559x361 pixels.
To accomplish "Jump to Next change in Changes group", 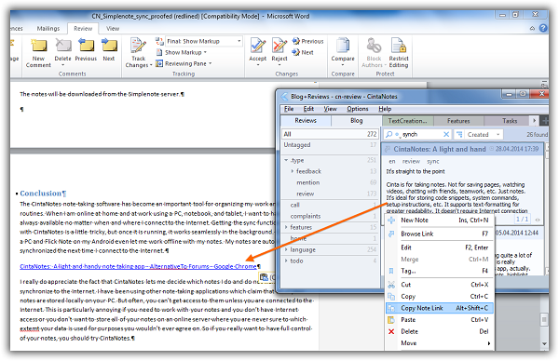I will [x=303, y=52].
